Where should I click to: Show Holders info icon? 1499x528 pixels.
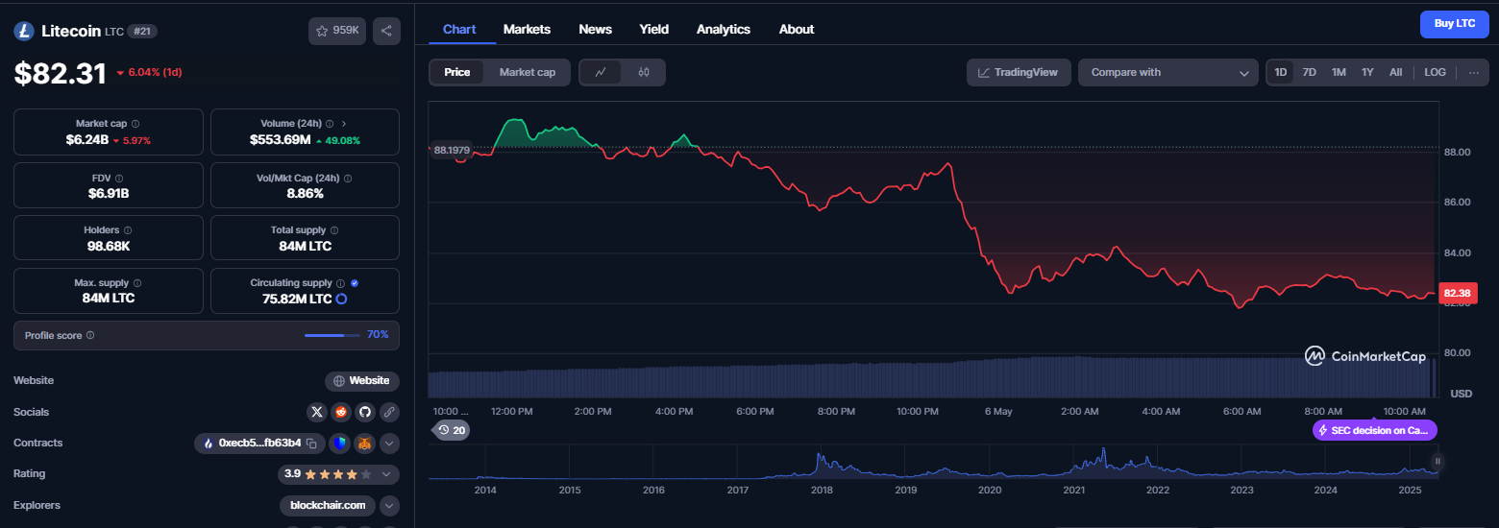coord(128,230)
